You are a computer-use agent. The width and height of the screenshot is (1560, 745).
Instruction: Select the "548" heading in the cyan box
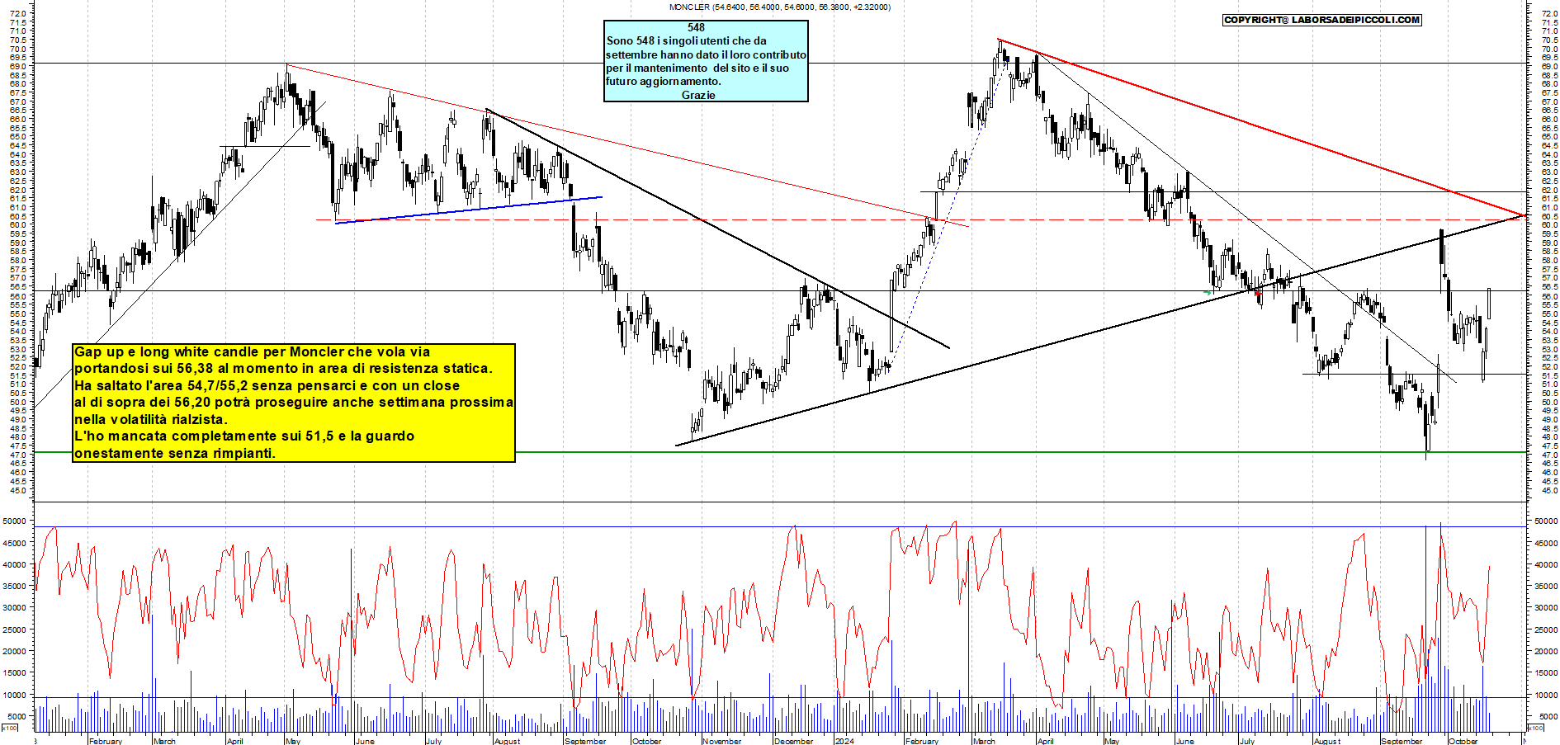696,27
